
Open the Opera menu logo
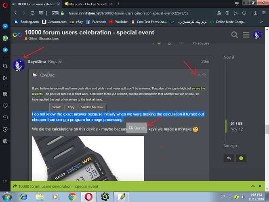[x=5, y=5]
